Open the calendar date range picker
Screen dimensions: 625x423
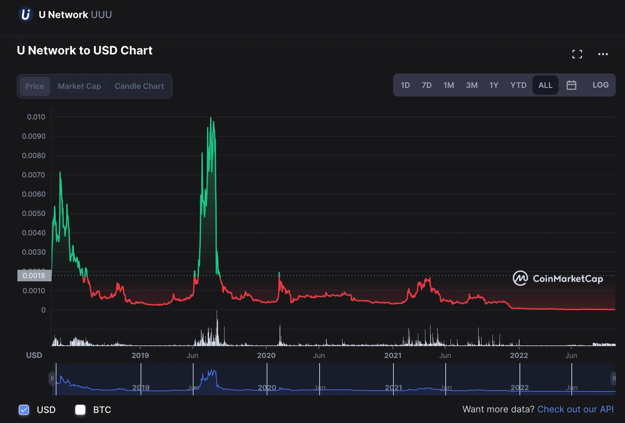point(571,85)
